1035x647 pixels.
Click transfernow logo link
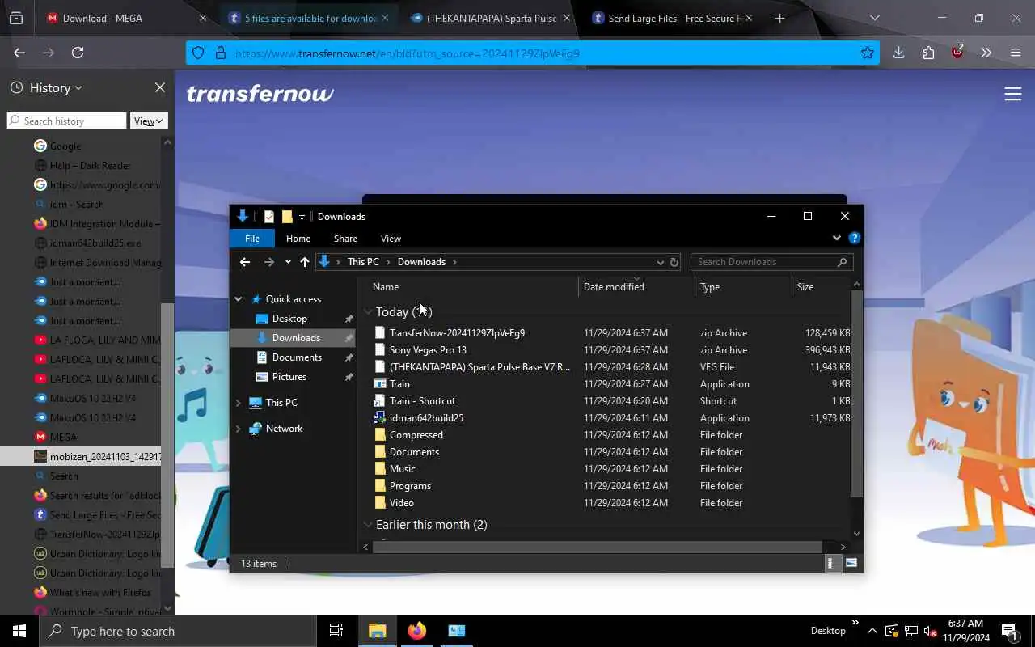click(260, 94)
